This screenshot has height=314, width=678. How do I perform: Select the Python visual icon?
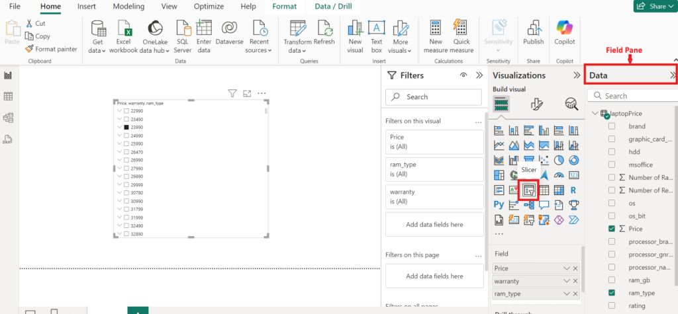pyautogui.click(x=499, y=205)
